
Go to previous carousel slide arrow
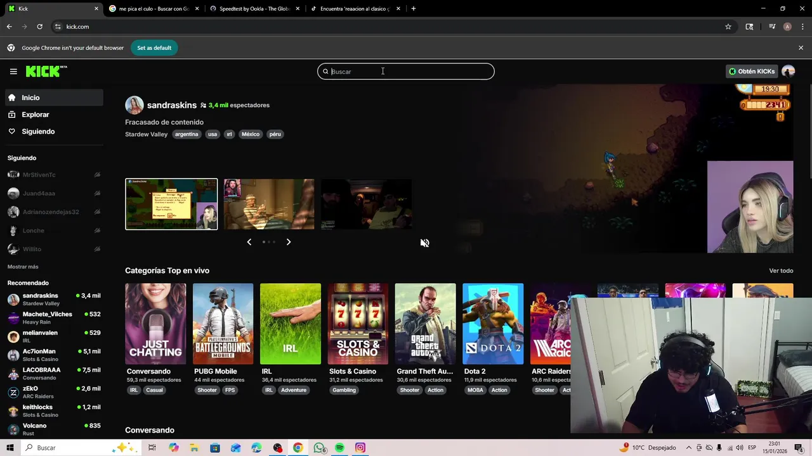coord(249,242)
